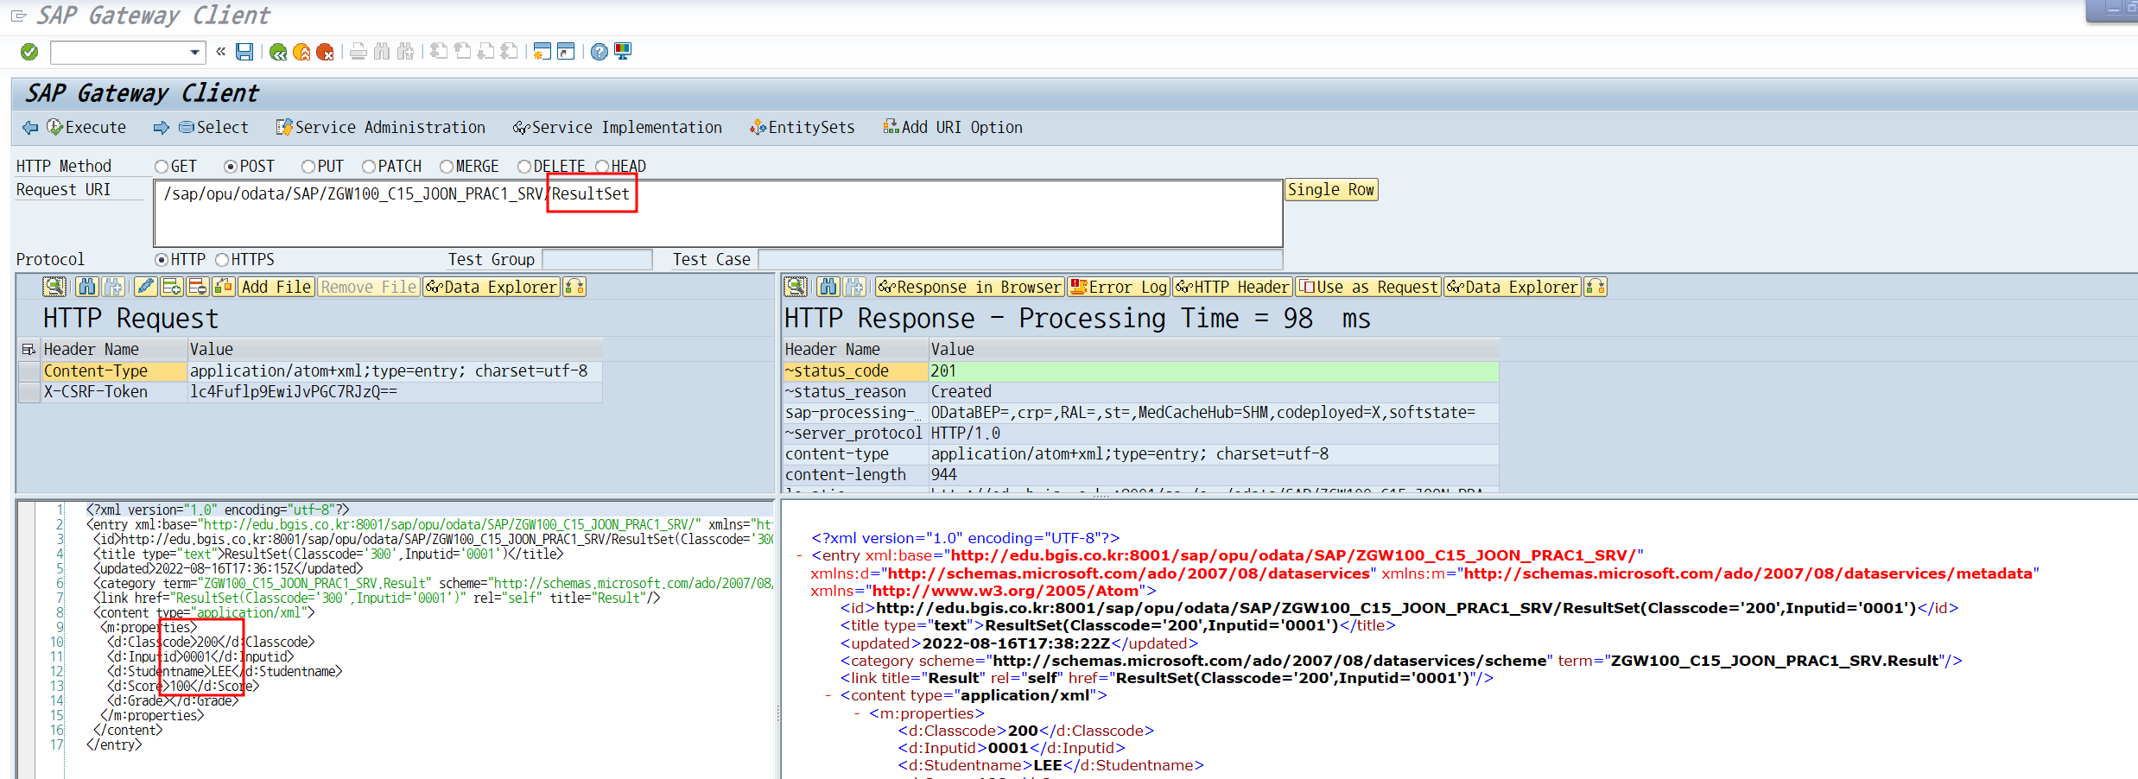Click the Save floppy disk icon
Screen dimensions: 2138x779
click(244, 53)
